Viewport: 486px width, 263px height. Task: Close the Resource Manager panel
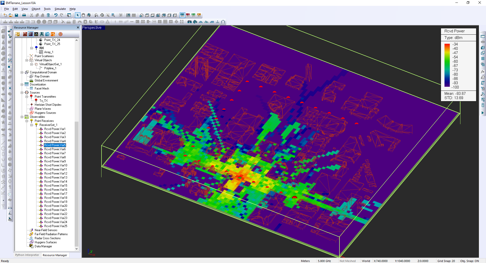[78, 28]
